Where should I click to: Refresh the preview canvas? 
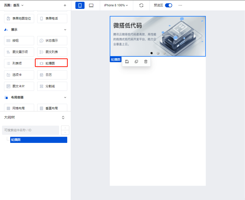pyautogui.click(x=141, y=5)
